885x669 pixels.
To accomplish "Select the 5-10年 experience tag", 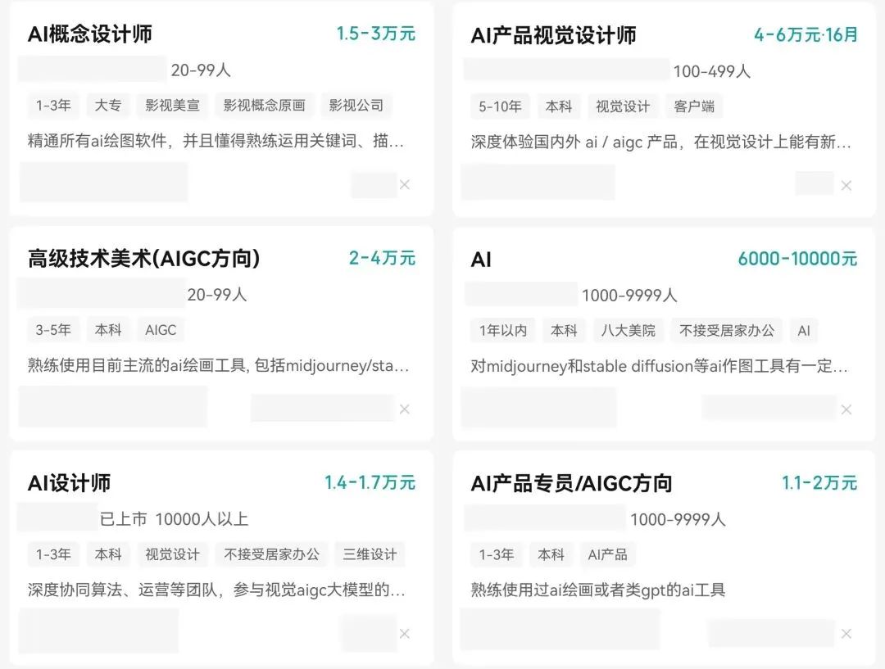I will point(498,106).
